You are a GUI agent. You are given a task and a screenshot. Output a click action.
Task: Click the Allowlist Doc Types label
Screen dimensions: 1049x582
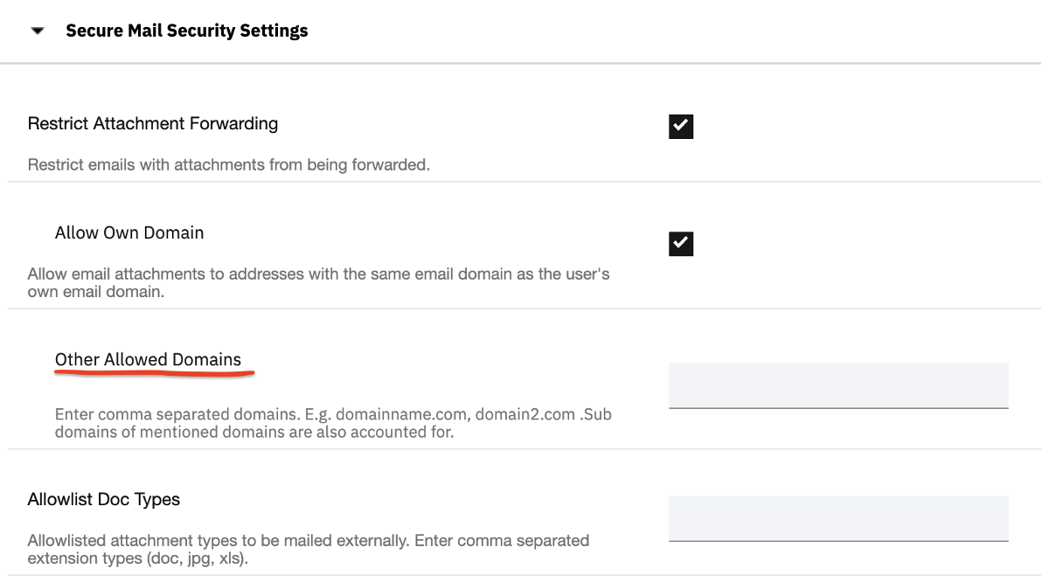[104, 500]
